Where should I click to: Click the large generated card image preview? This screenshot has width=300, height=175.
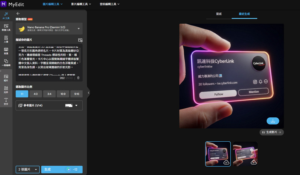pos(231,76)
